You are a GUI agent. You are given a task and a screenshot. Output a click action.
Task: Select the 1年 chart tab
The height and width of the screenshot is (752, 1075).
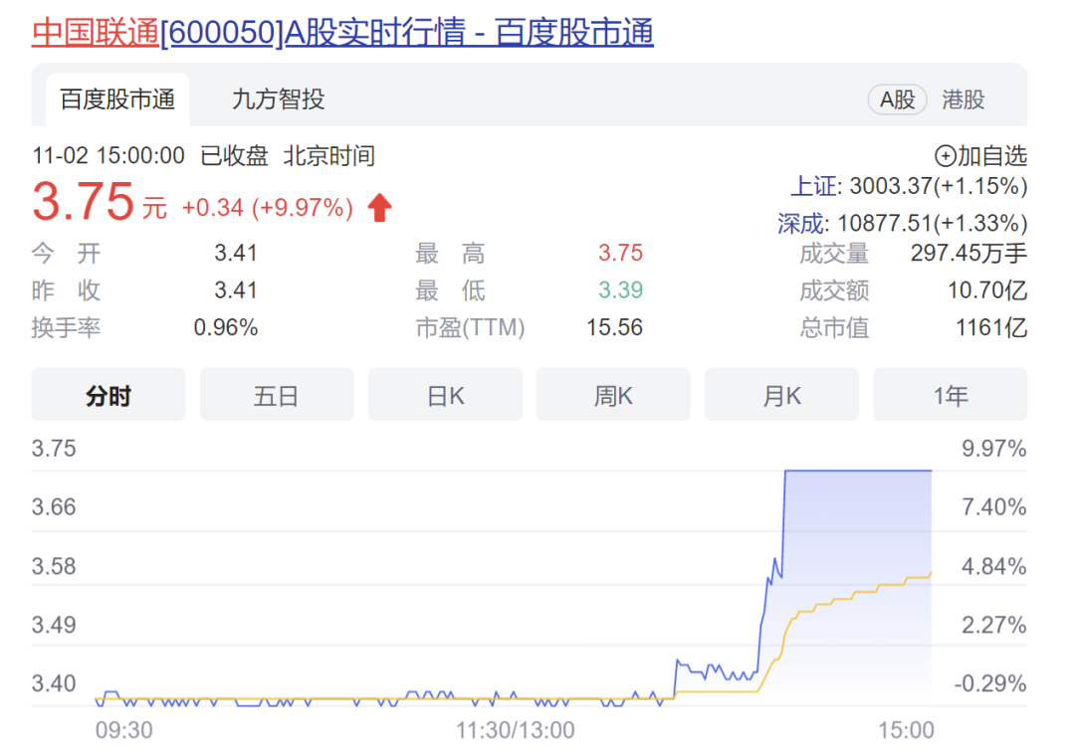pos(951,395)
